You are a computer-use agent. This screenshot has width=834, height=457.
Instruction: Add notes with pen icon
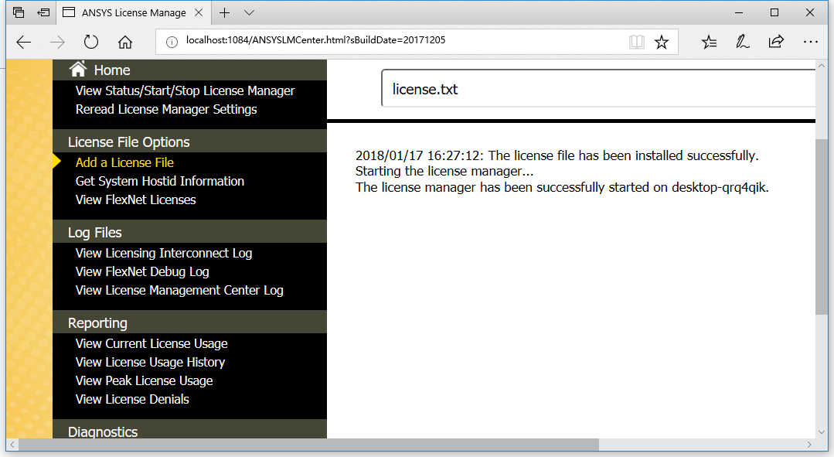[x=743, y=42]
